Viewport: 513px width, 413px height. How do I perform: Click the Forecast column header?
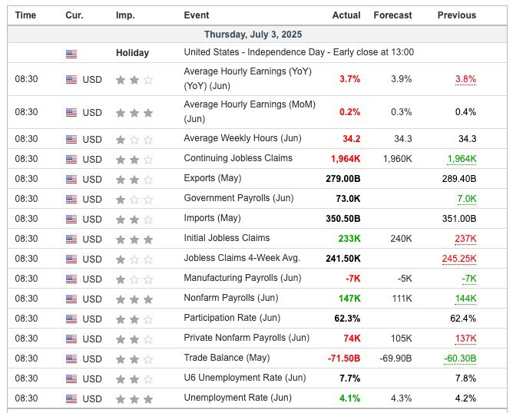(392, 15)
